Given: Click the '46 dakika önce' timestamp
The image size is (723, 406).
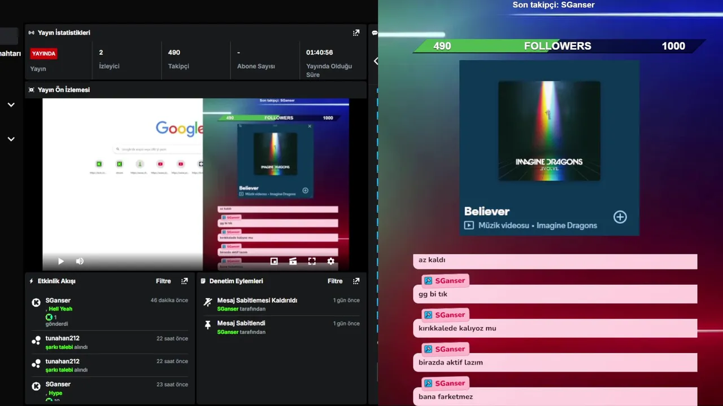Looking at the screenshot, I should point(169,301).
